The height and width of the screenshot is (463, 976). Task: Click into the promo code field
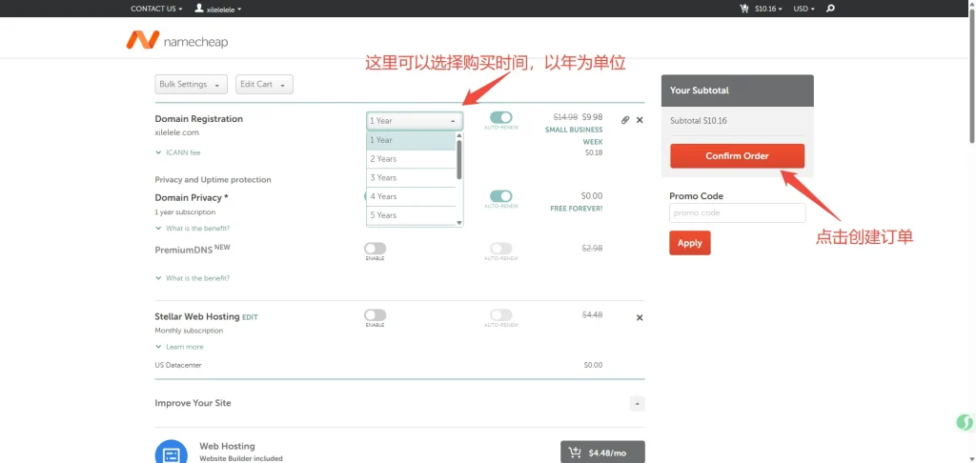coord(737,212)
